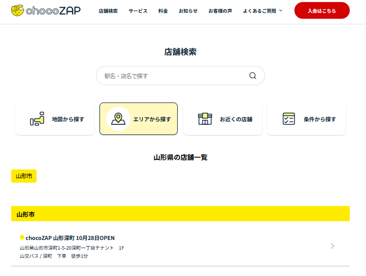Click the map pin area icon

pyautogui.click(x=118, y=119)
